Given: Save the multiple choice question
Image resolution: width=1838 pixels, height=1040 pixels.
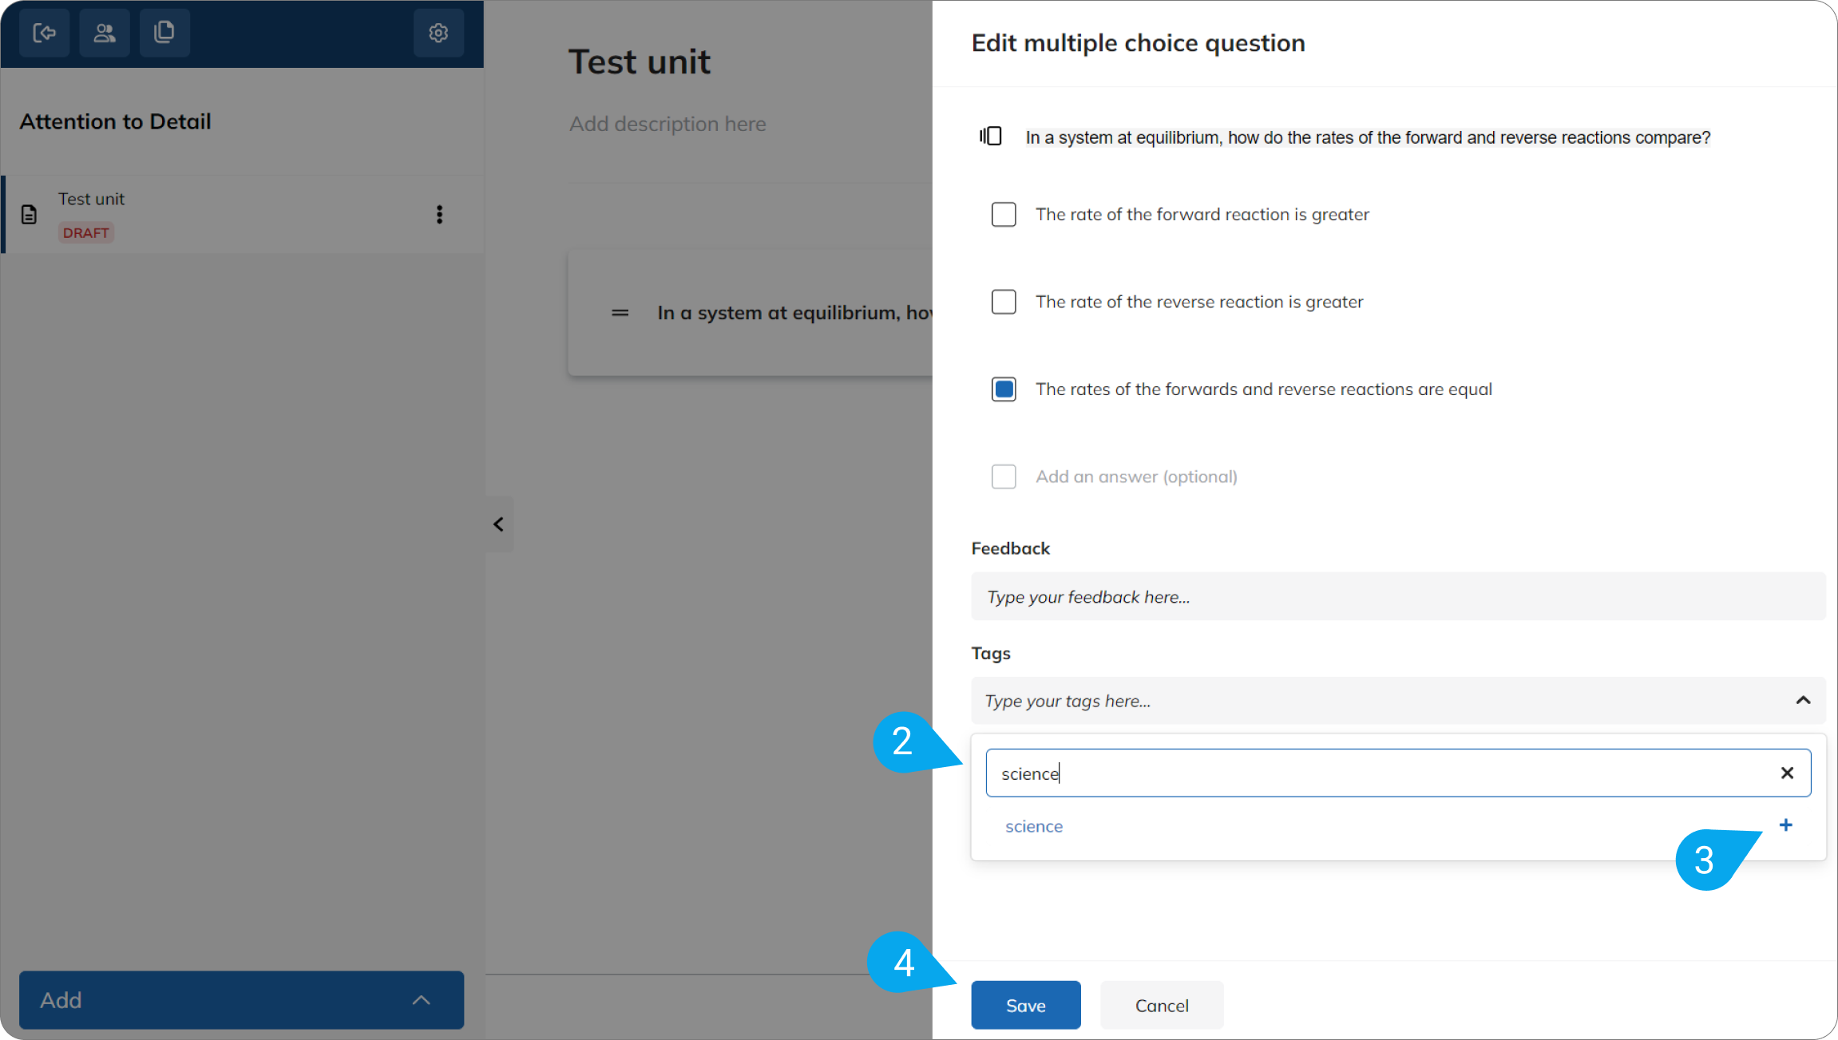Looking at the screenshot, I should [x=1025, y=1005].
